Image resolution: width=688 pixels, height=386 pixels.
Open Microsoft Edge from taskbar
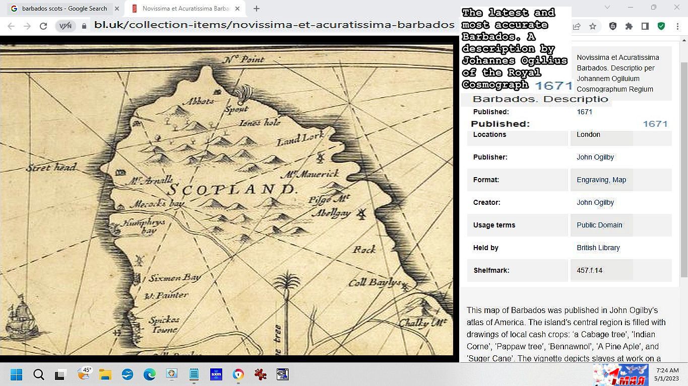[150, 374]
